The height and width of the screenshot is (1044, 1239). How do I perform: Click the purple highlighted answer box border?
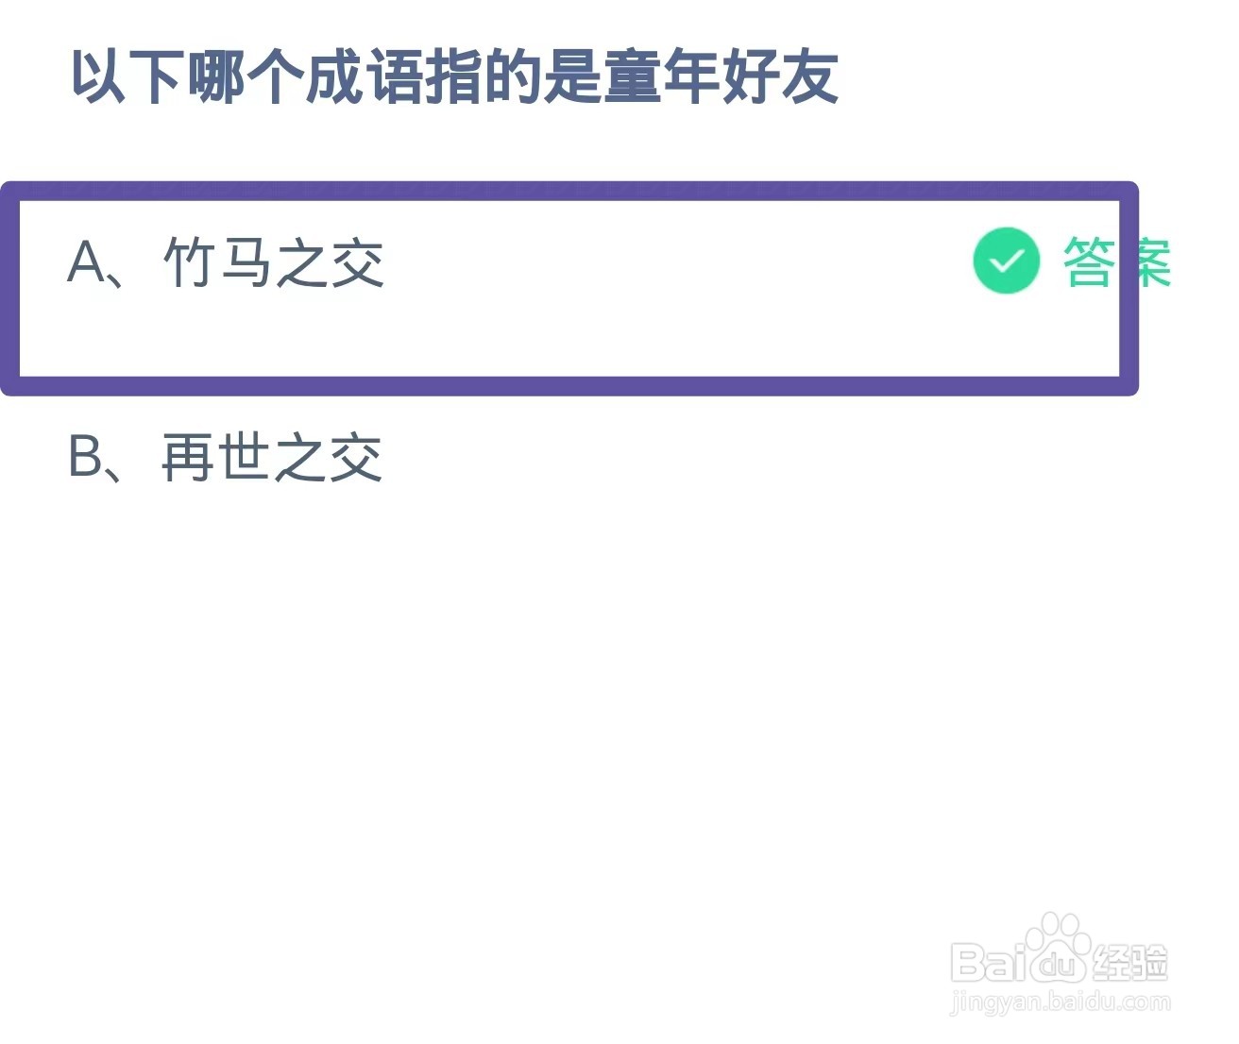[x=569, y=192]
